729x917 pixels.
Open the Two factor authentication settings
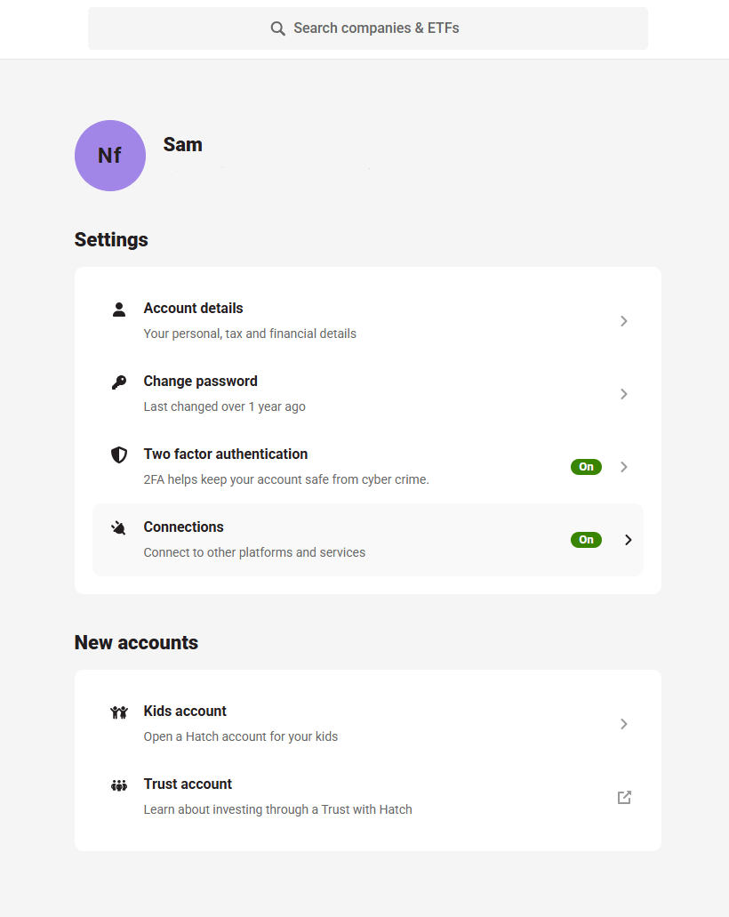pyautogui.click(x=225, y=454)
